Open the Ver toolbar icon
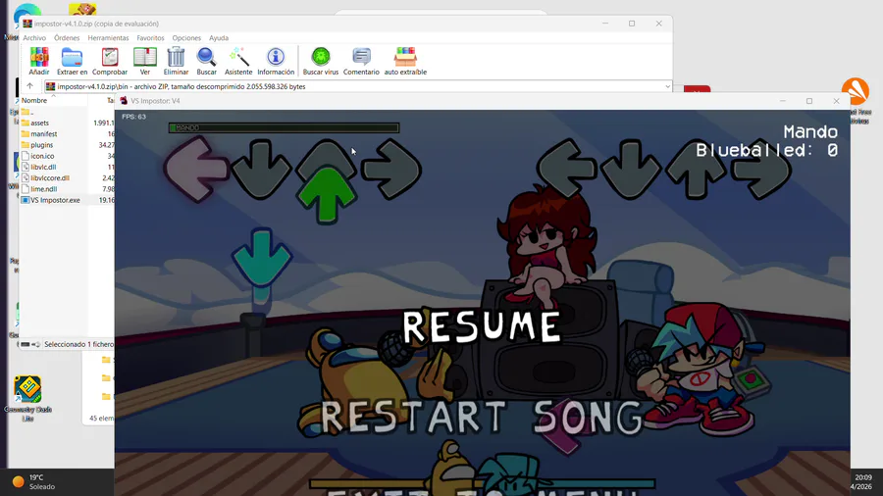 [145, 61]
